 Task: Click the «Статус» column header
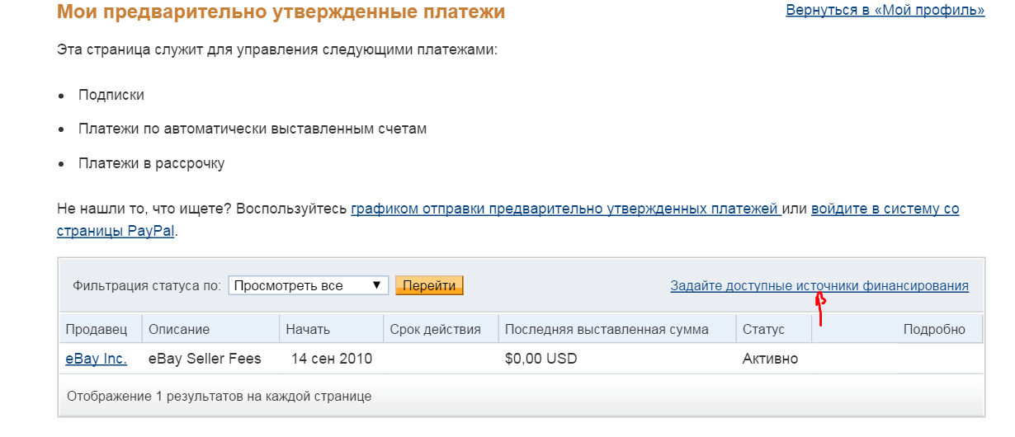click(x=763, y=329)
